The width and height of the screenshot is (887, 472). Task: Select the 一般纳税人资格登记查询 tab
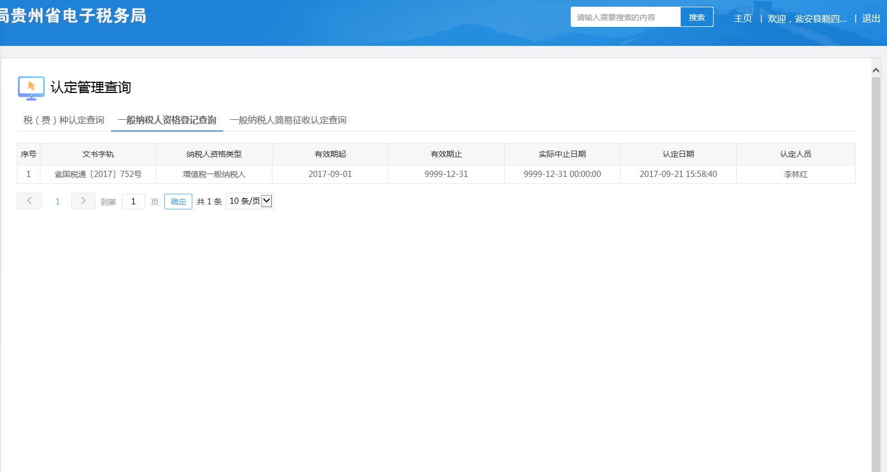click(167, 120)
